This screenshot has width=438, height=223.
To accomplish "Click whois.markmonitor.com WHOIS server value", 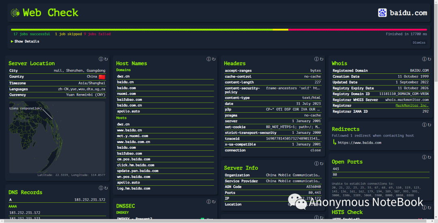I will (x=407, y=100).
